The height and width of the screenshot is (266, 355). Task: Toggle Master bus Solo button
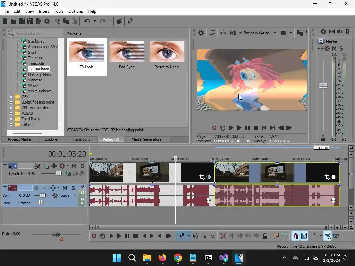(341, 48)
